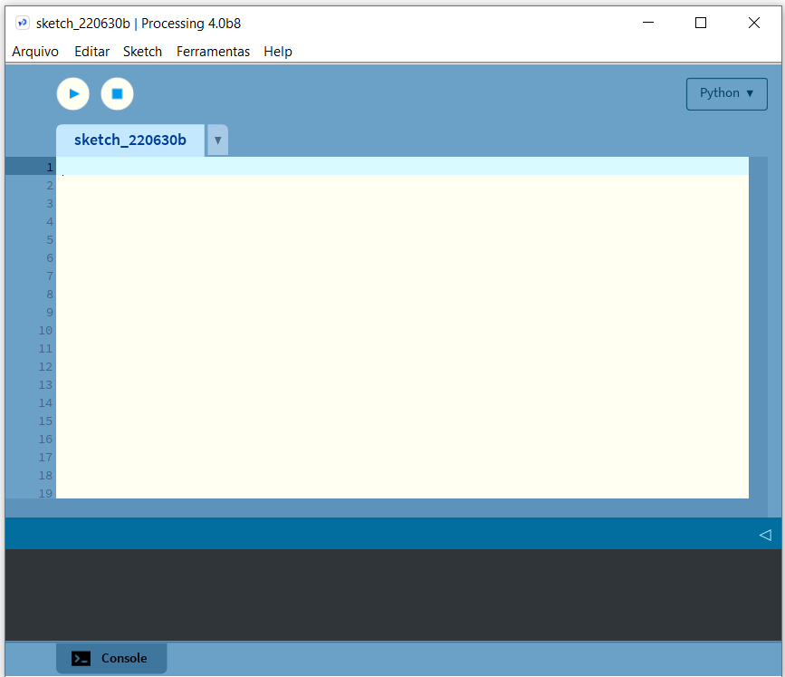
Task: Click line number 10 in the gutter
Action: (45, 330)
